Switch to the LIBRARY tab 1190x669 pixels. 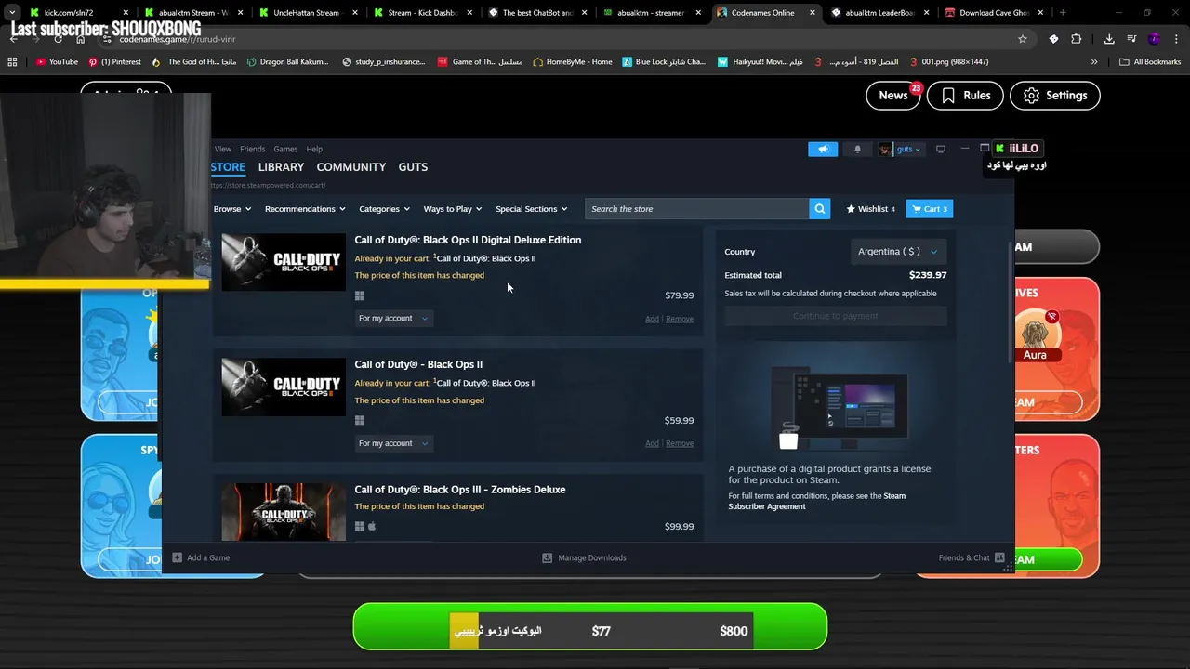click(281, 167)
